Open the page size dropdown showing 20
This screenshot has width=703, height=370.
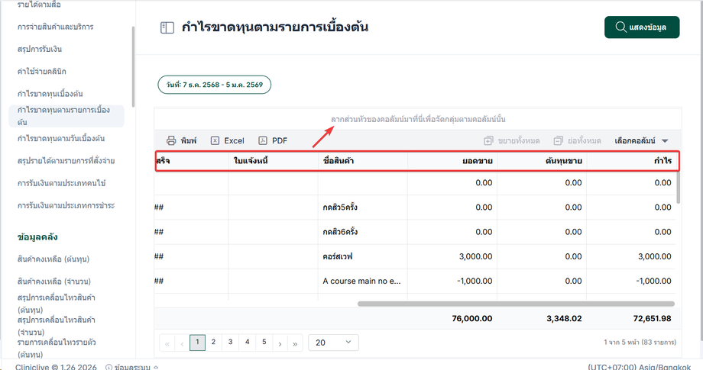[x=333, y=343]
